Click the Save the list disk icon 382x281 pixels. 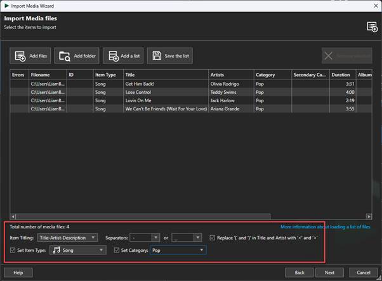[156, 56]
